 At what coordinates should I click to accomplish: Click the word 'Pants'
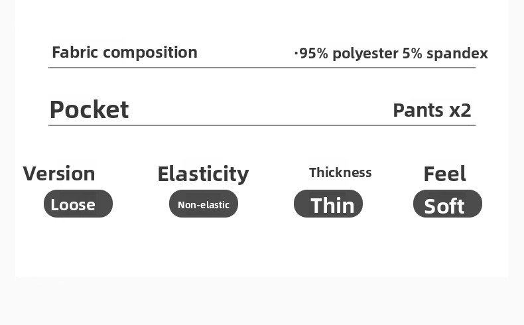pyautogui.click(x=419, y=110)
